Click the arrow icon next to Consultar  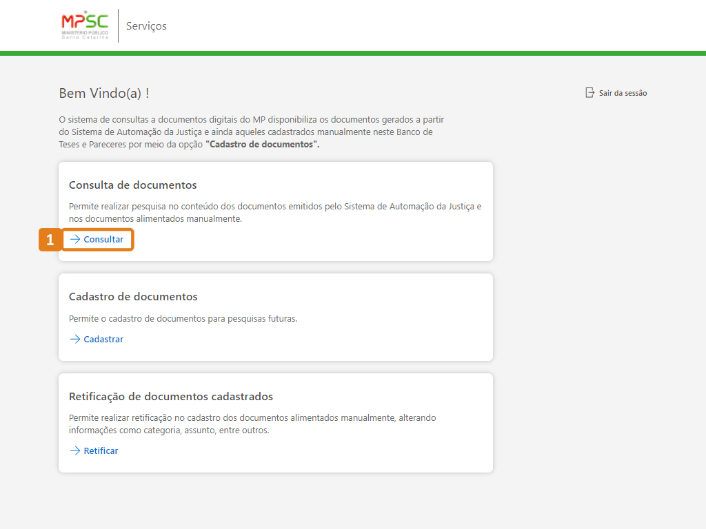click(75, 240)
